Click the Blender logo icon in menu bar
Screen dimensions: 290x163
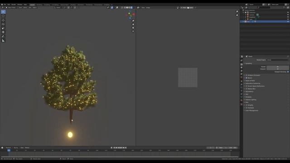click(2, 5)
